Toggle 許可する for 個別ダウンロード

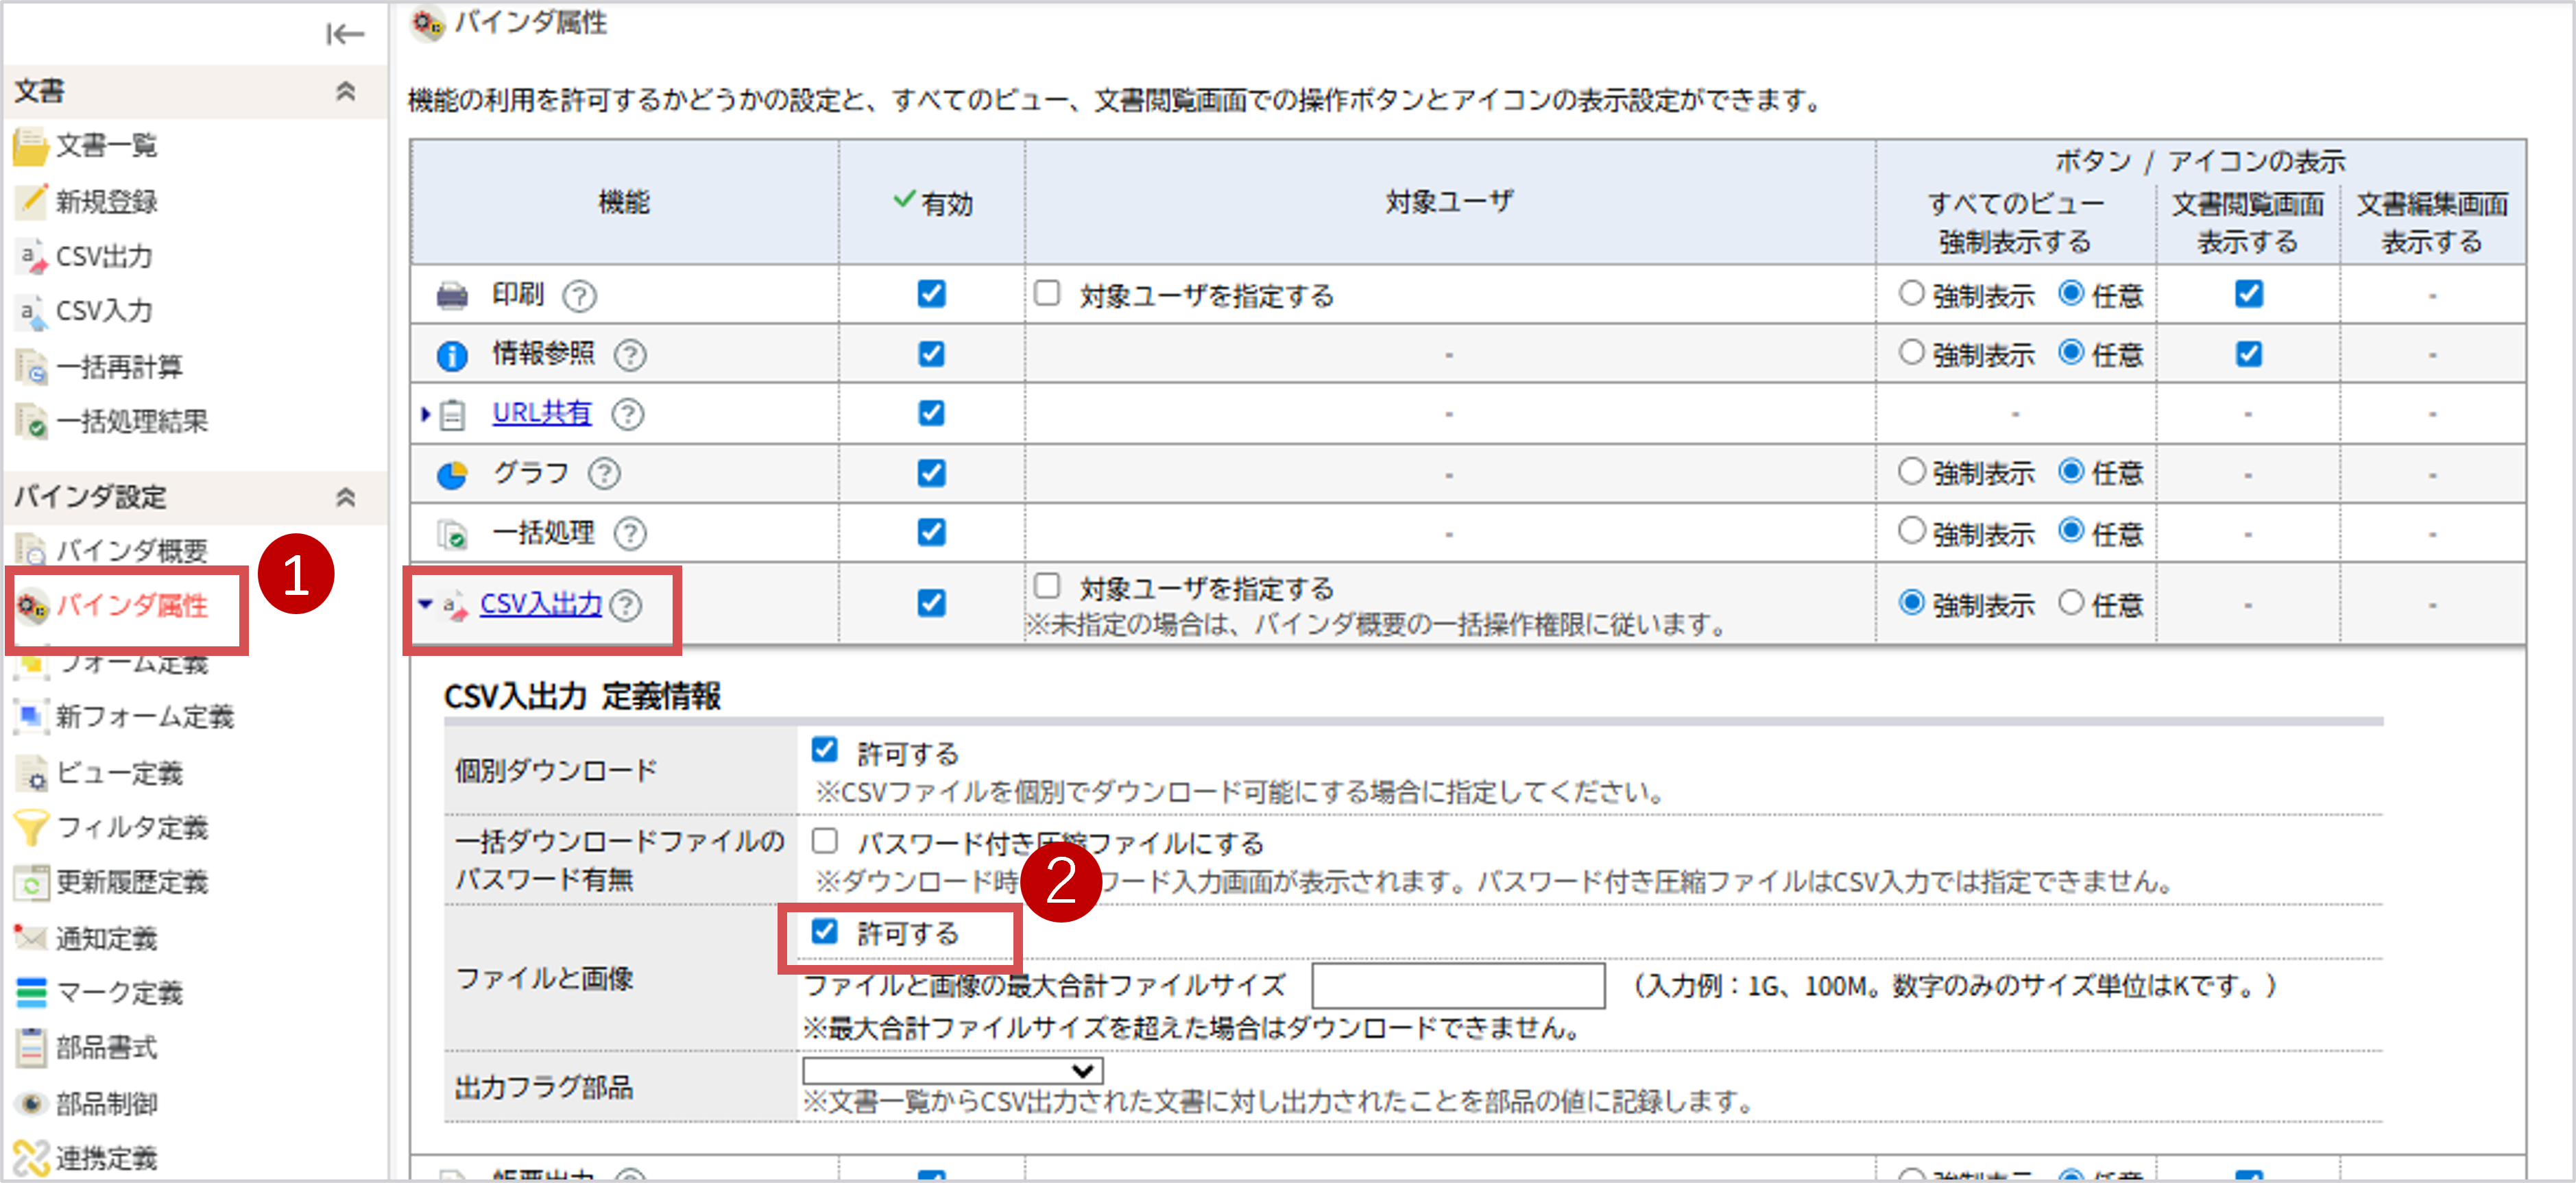click(x=824, y=750)
